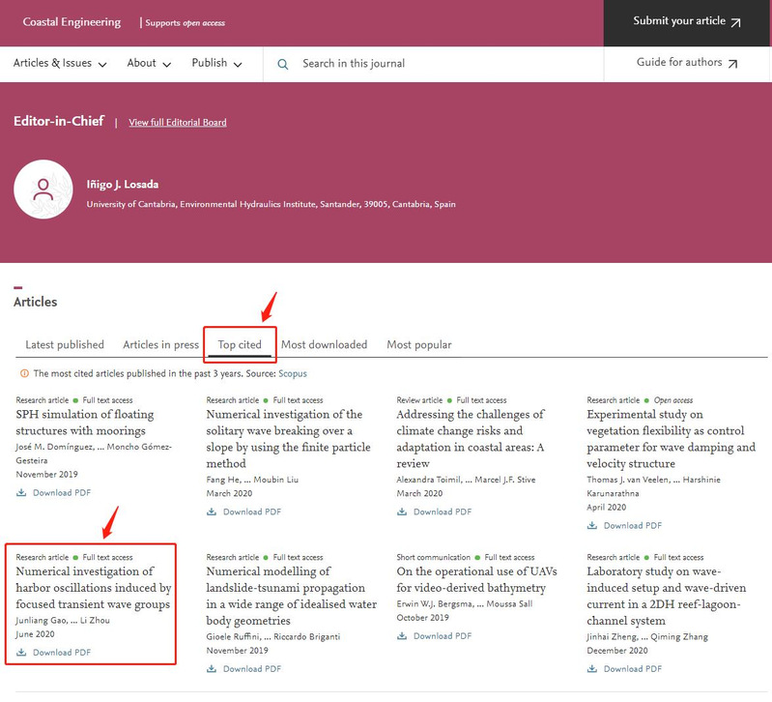Open View full Editorial Board link

[x=178, y=123]
